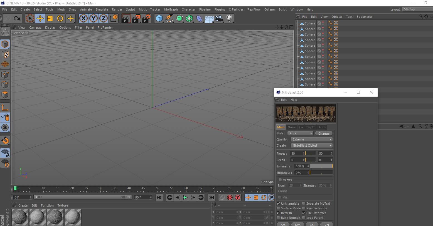Click the Vel button in NitroBlast
433x226 pixels.
[327, 224]
